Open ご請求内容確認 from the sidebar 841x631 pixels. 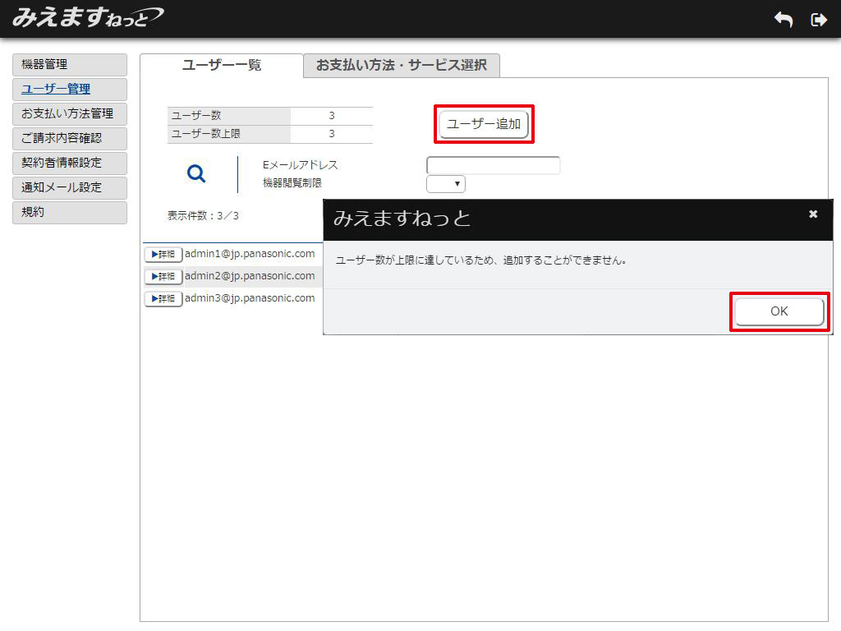coord(70,139)
